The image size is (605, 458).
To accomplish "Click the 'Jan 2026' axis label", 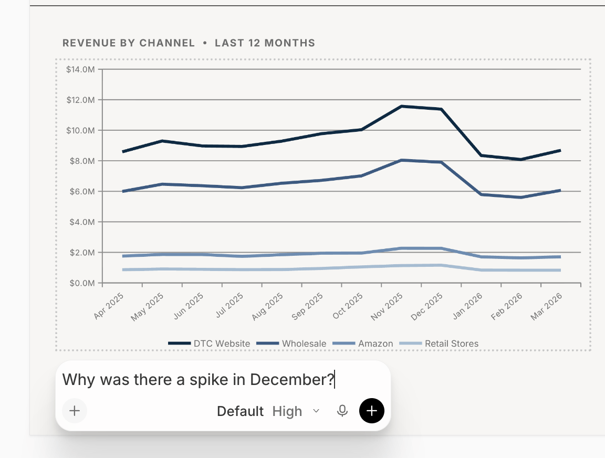I will [x=467, y=306].
